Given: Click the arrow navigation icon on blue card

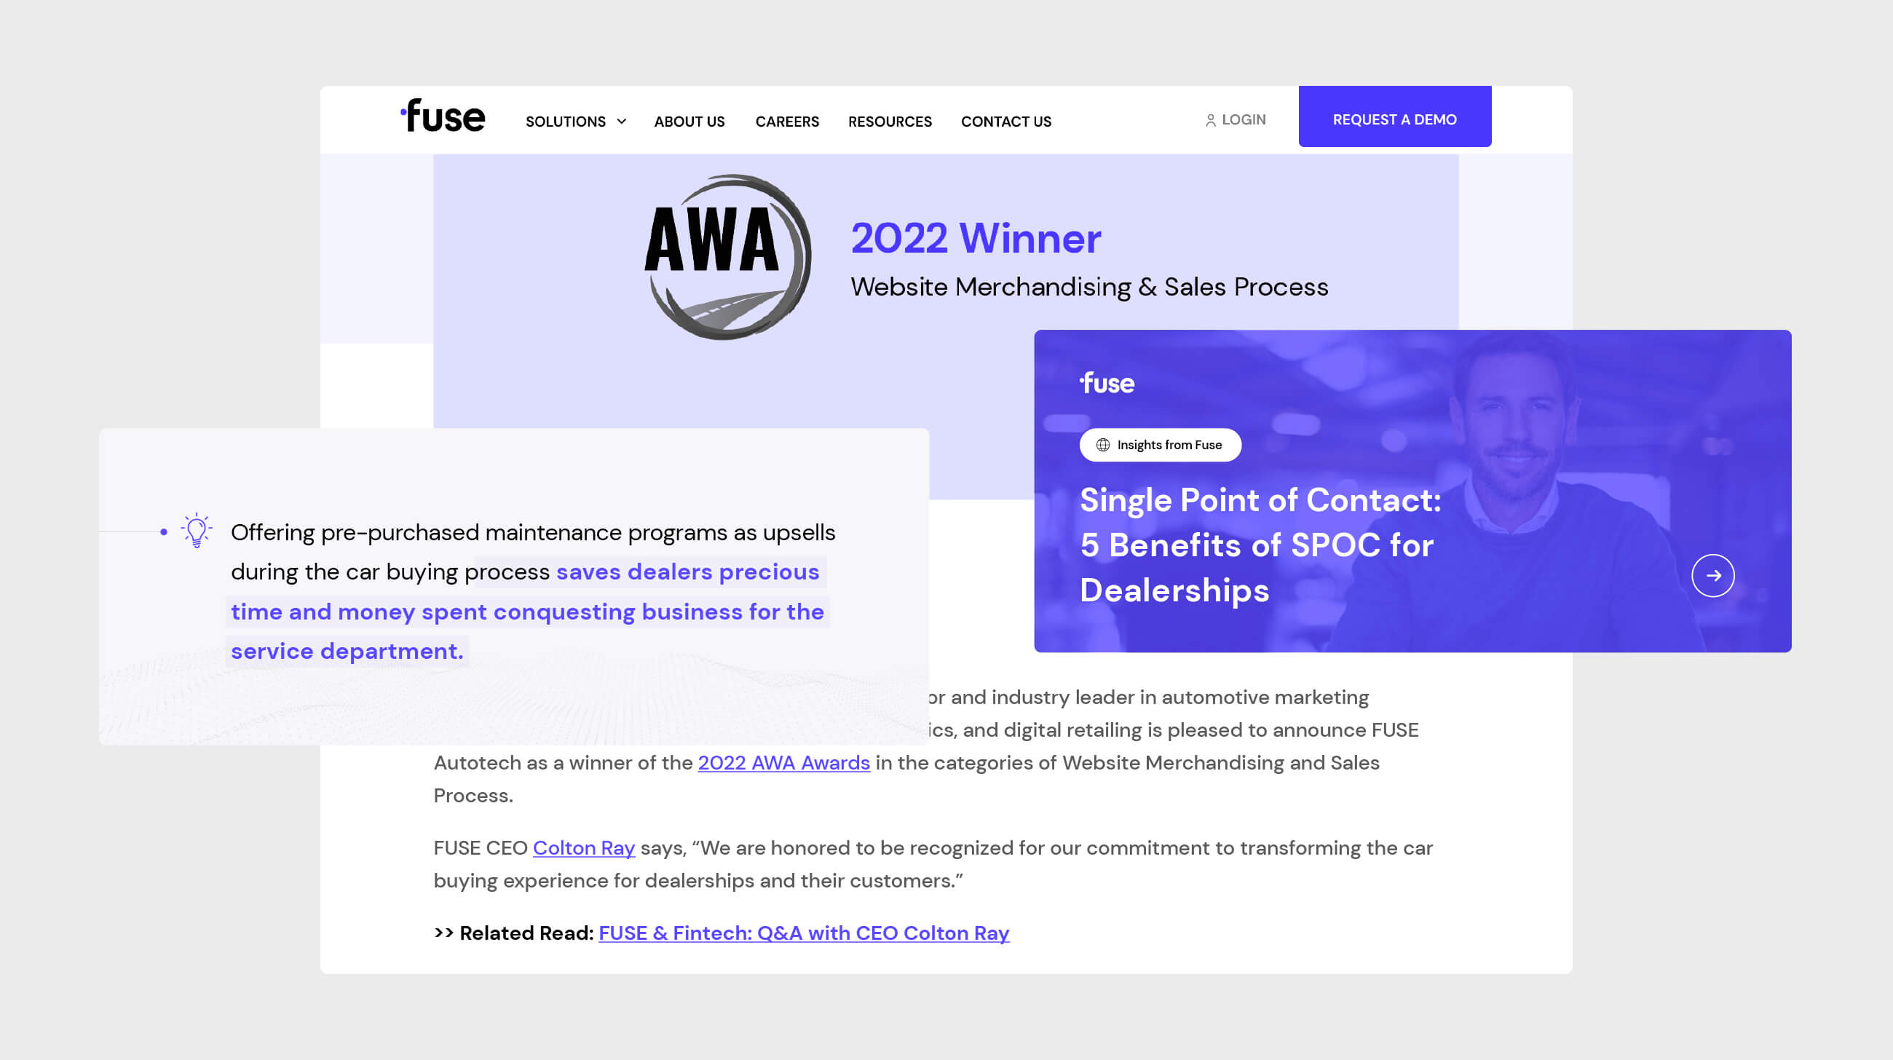Looking at the screenshot, I should click(x=1714, y=575).
